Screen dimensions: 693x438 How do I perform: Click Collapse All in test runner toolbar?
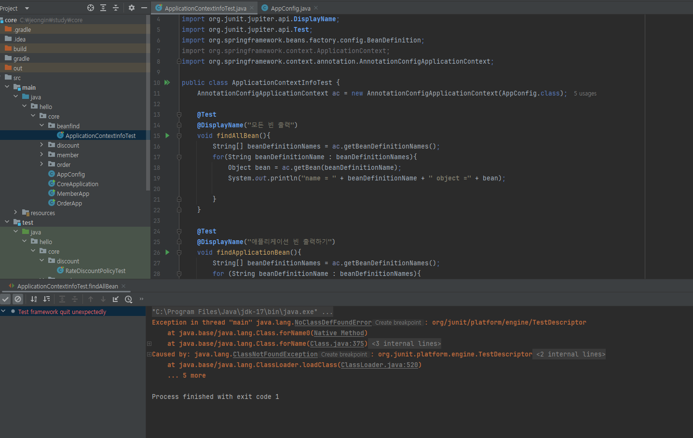75,299
